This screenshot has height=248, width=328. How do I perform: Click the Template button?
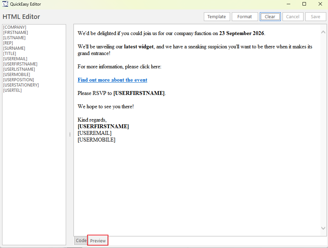(217, 17)
